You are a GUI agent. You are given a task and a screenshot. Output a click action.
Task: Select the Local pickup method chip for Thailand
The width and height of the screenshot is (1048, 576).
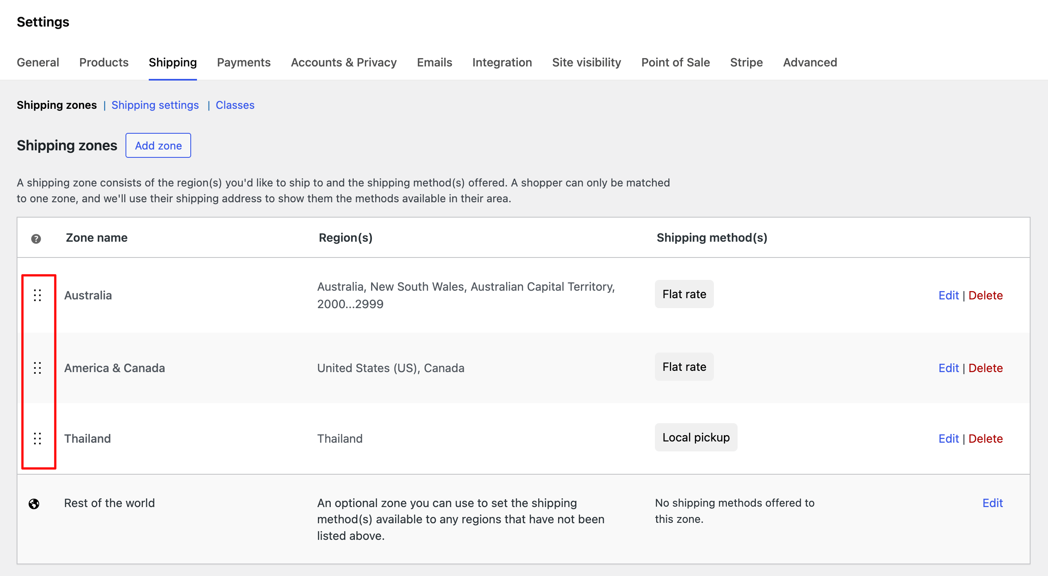point(696,437)
